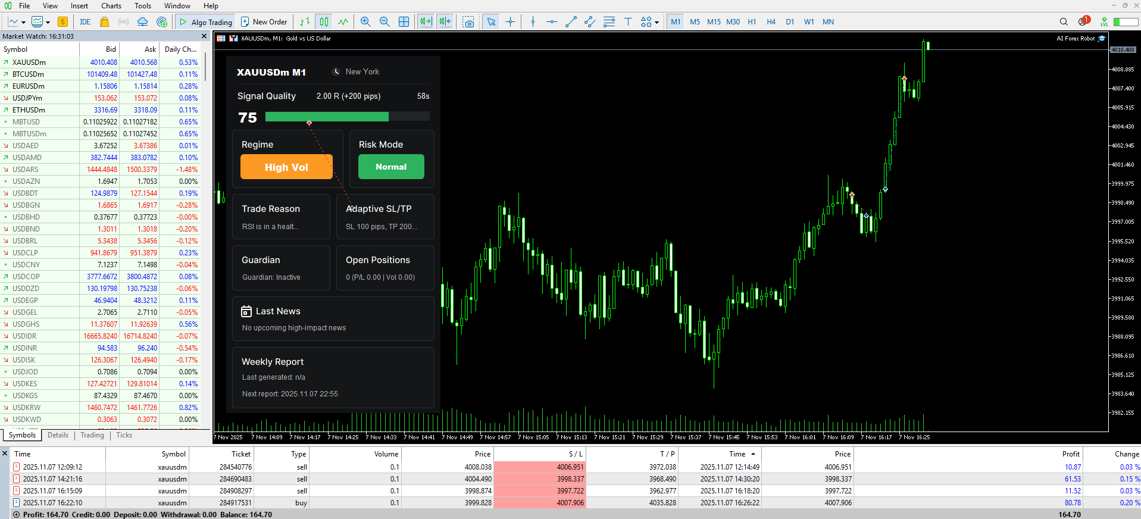Click the tile windows grid icon
This screenshot has height=519, width=1141.
click(x=404, y=22)
